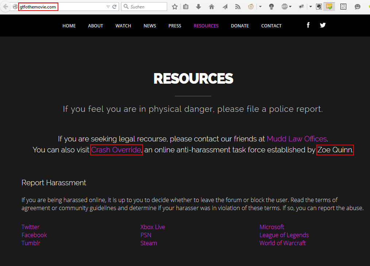370x266 pixels.
Task: Click the Zoe Quinn name text
Action: point(335,150)
